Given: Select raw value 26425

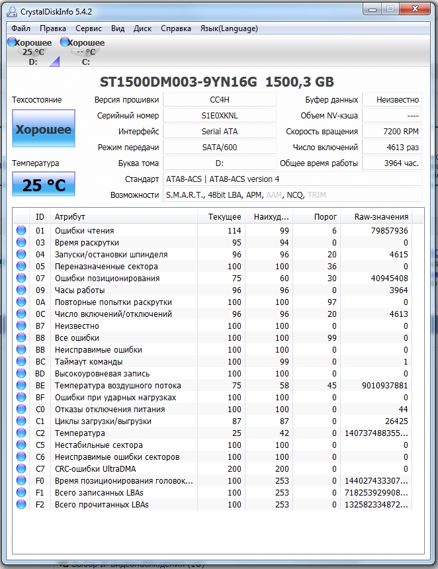Looking at the screenshot, I should pyautogui.click(x=396, y=421).
